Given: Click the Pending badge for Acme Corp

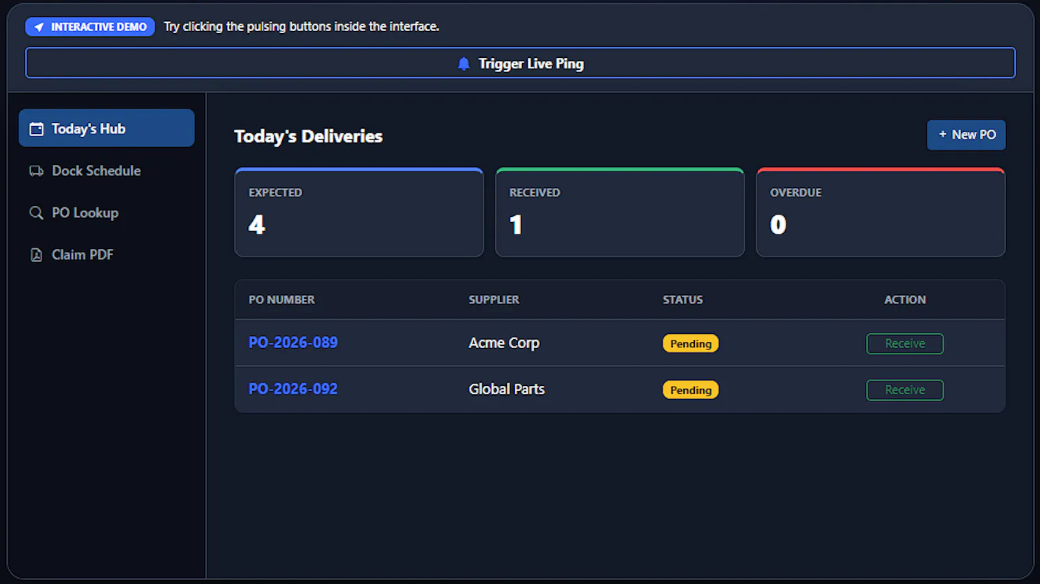Looking at the screenshot, I should pos(690,344).
